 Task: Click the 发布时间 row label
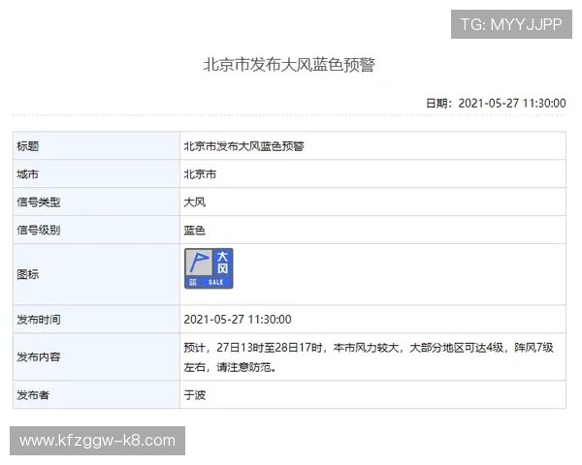point(39,320)
